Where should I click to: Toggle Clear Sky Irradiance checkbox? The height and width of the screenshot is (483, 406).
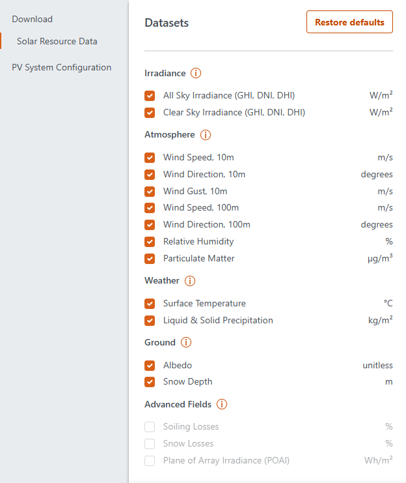[x=150, y=112]
